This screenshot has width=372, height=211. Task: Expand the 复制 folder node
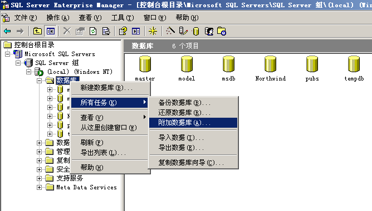point(39,160)
